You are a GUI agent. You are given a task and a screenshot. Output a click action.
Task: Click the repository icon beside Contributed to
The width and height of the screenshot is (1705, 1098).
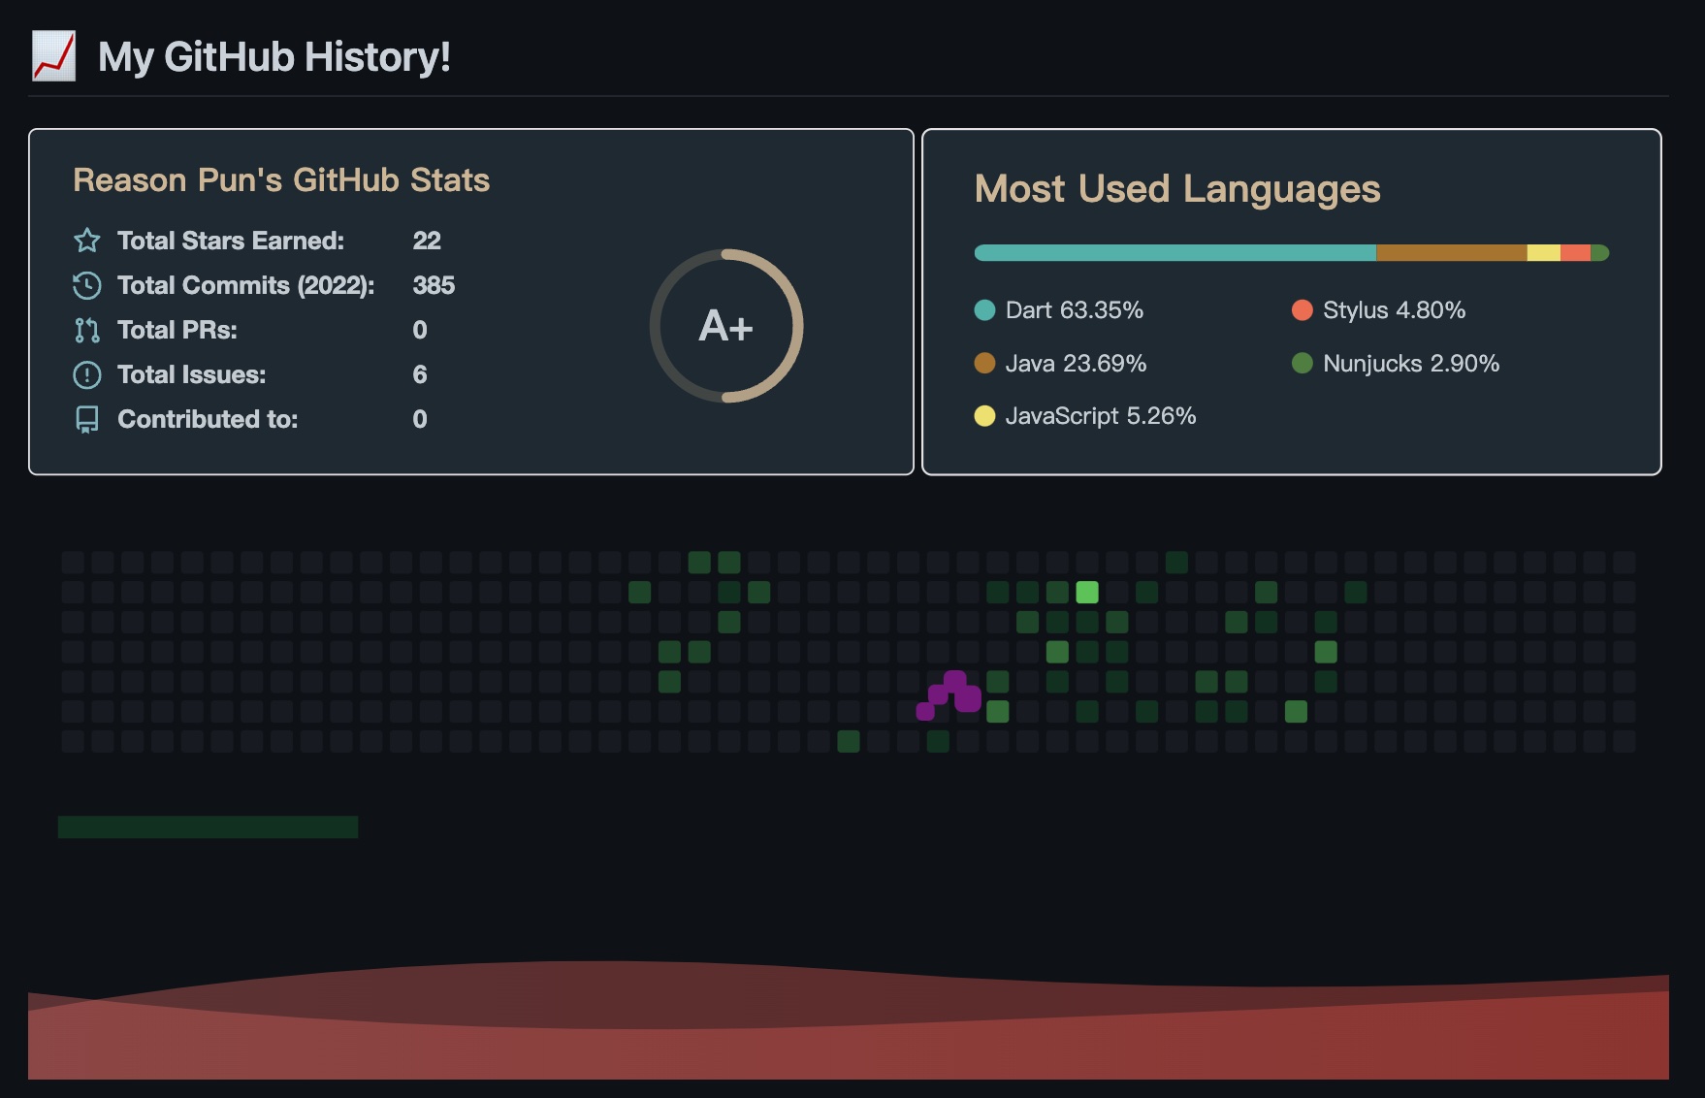tap(87, 419)
